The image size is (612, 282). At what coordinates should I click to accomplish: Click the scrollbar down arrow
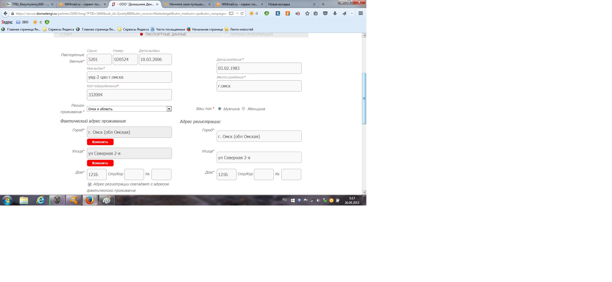pyautogui.click(x=364, y=192)
